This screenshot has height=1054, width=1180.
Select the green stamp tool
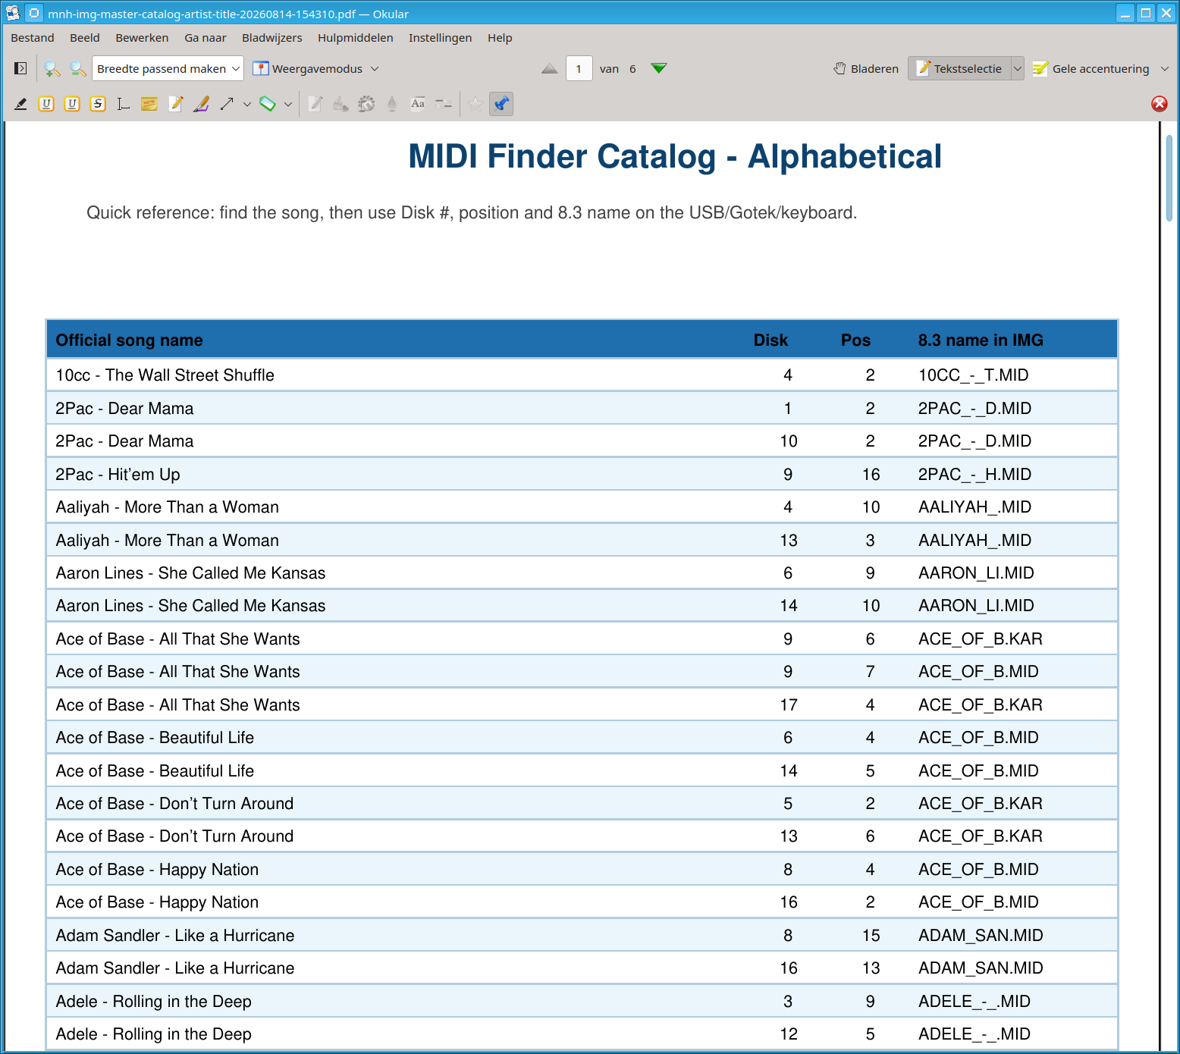pyautogui.click(x=268, y=104)
